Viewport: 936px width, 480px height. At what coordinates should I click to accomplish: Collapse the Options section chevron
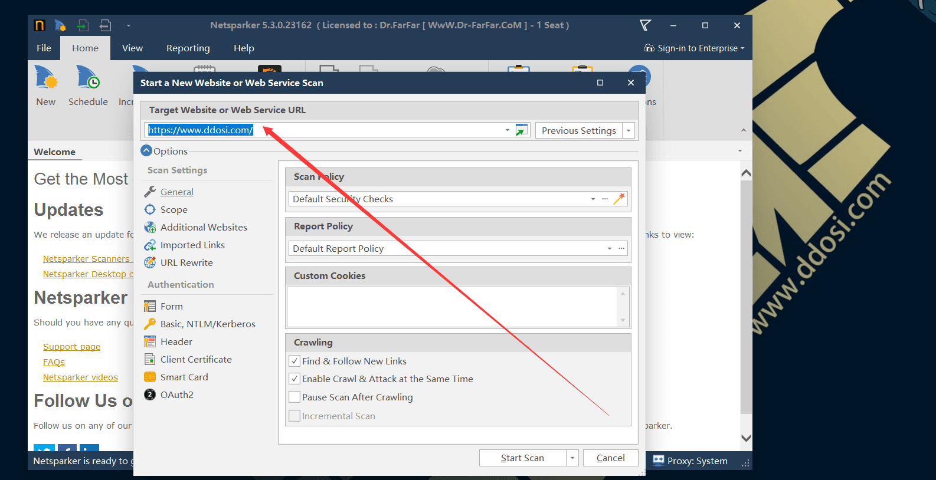(x=146, y=151)
